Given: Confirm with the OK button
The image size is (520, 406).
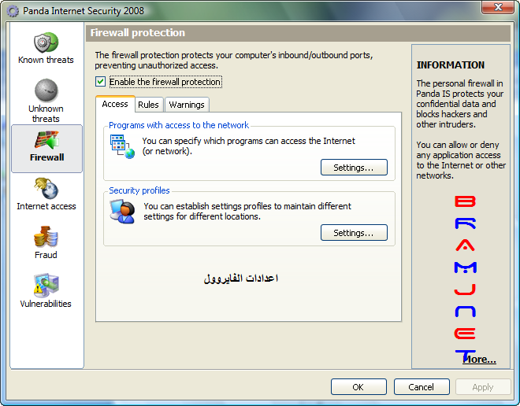Looking at the screenshot, I should [x=358, y=387].
